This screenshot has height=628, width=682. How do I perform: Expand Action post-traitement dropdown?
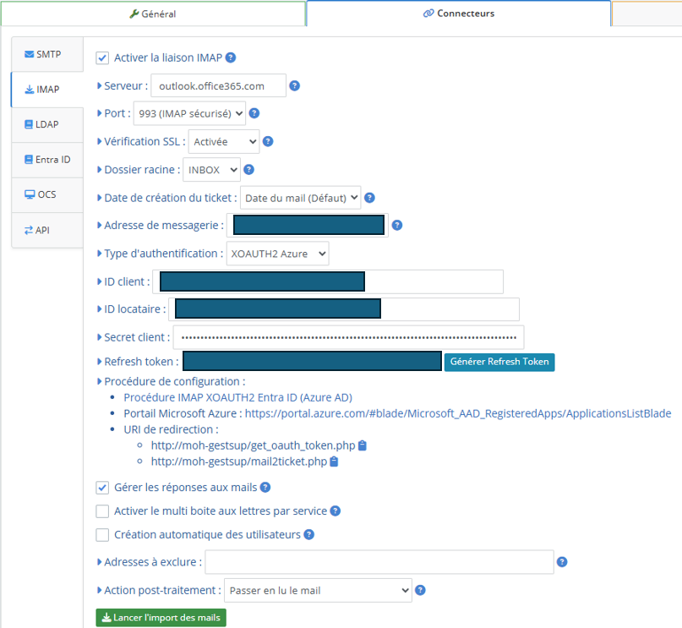[318, 591]
